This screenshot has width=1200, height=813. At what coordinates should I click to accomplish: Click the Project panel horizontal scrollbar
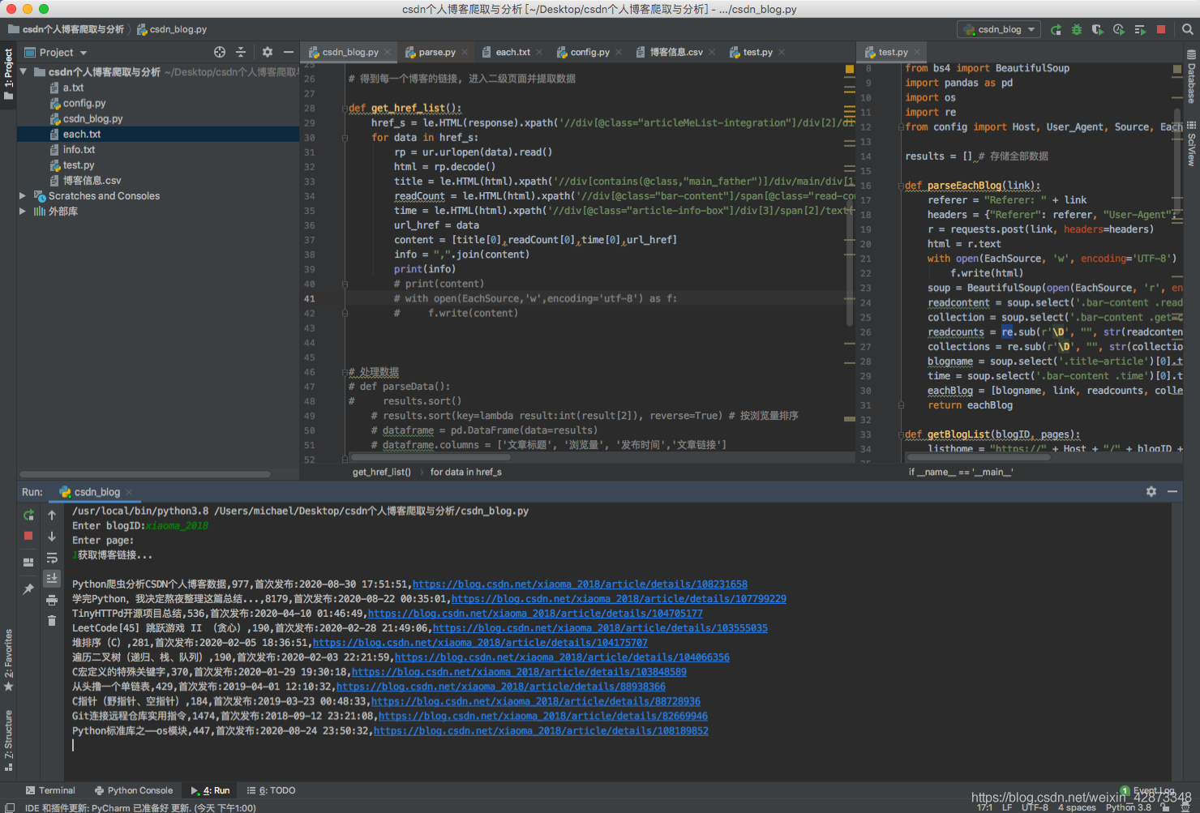pyautogui.click(x=145, y=473)
